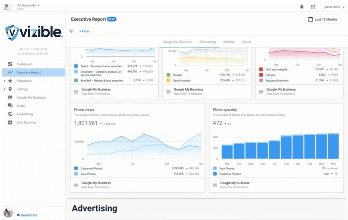The width and height of the screenshot is (348, 220).
Task: Open the Menu icon at top left
Action: pyautogui.click(x=6, y=7)
